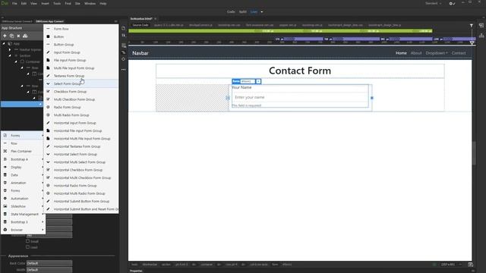
Task: Click the add component plus icon
Action: click(5, 36)
